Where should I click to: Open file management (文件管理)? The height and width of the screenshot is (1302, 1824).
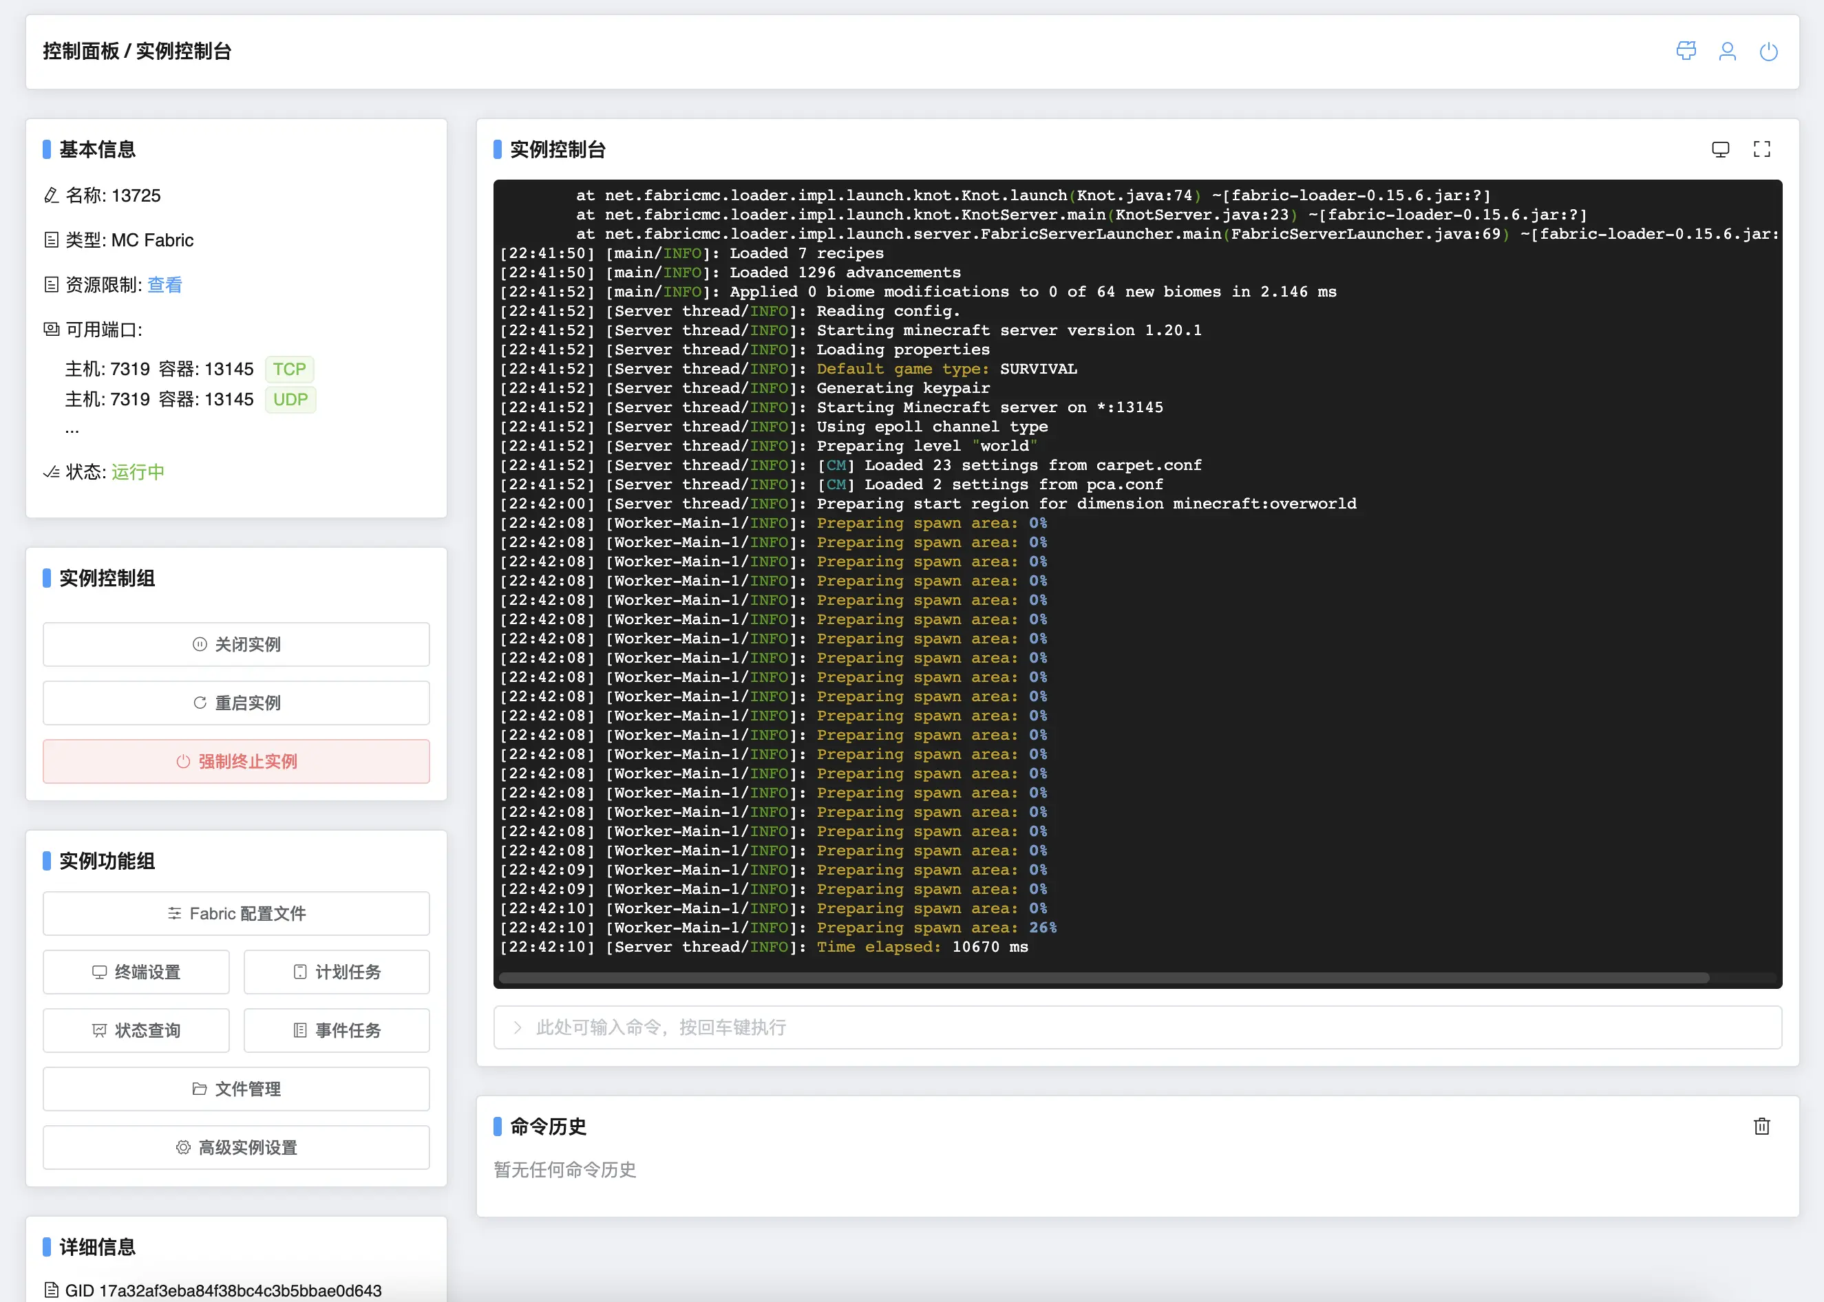[235, 1089]
